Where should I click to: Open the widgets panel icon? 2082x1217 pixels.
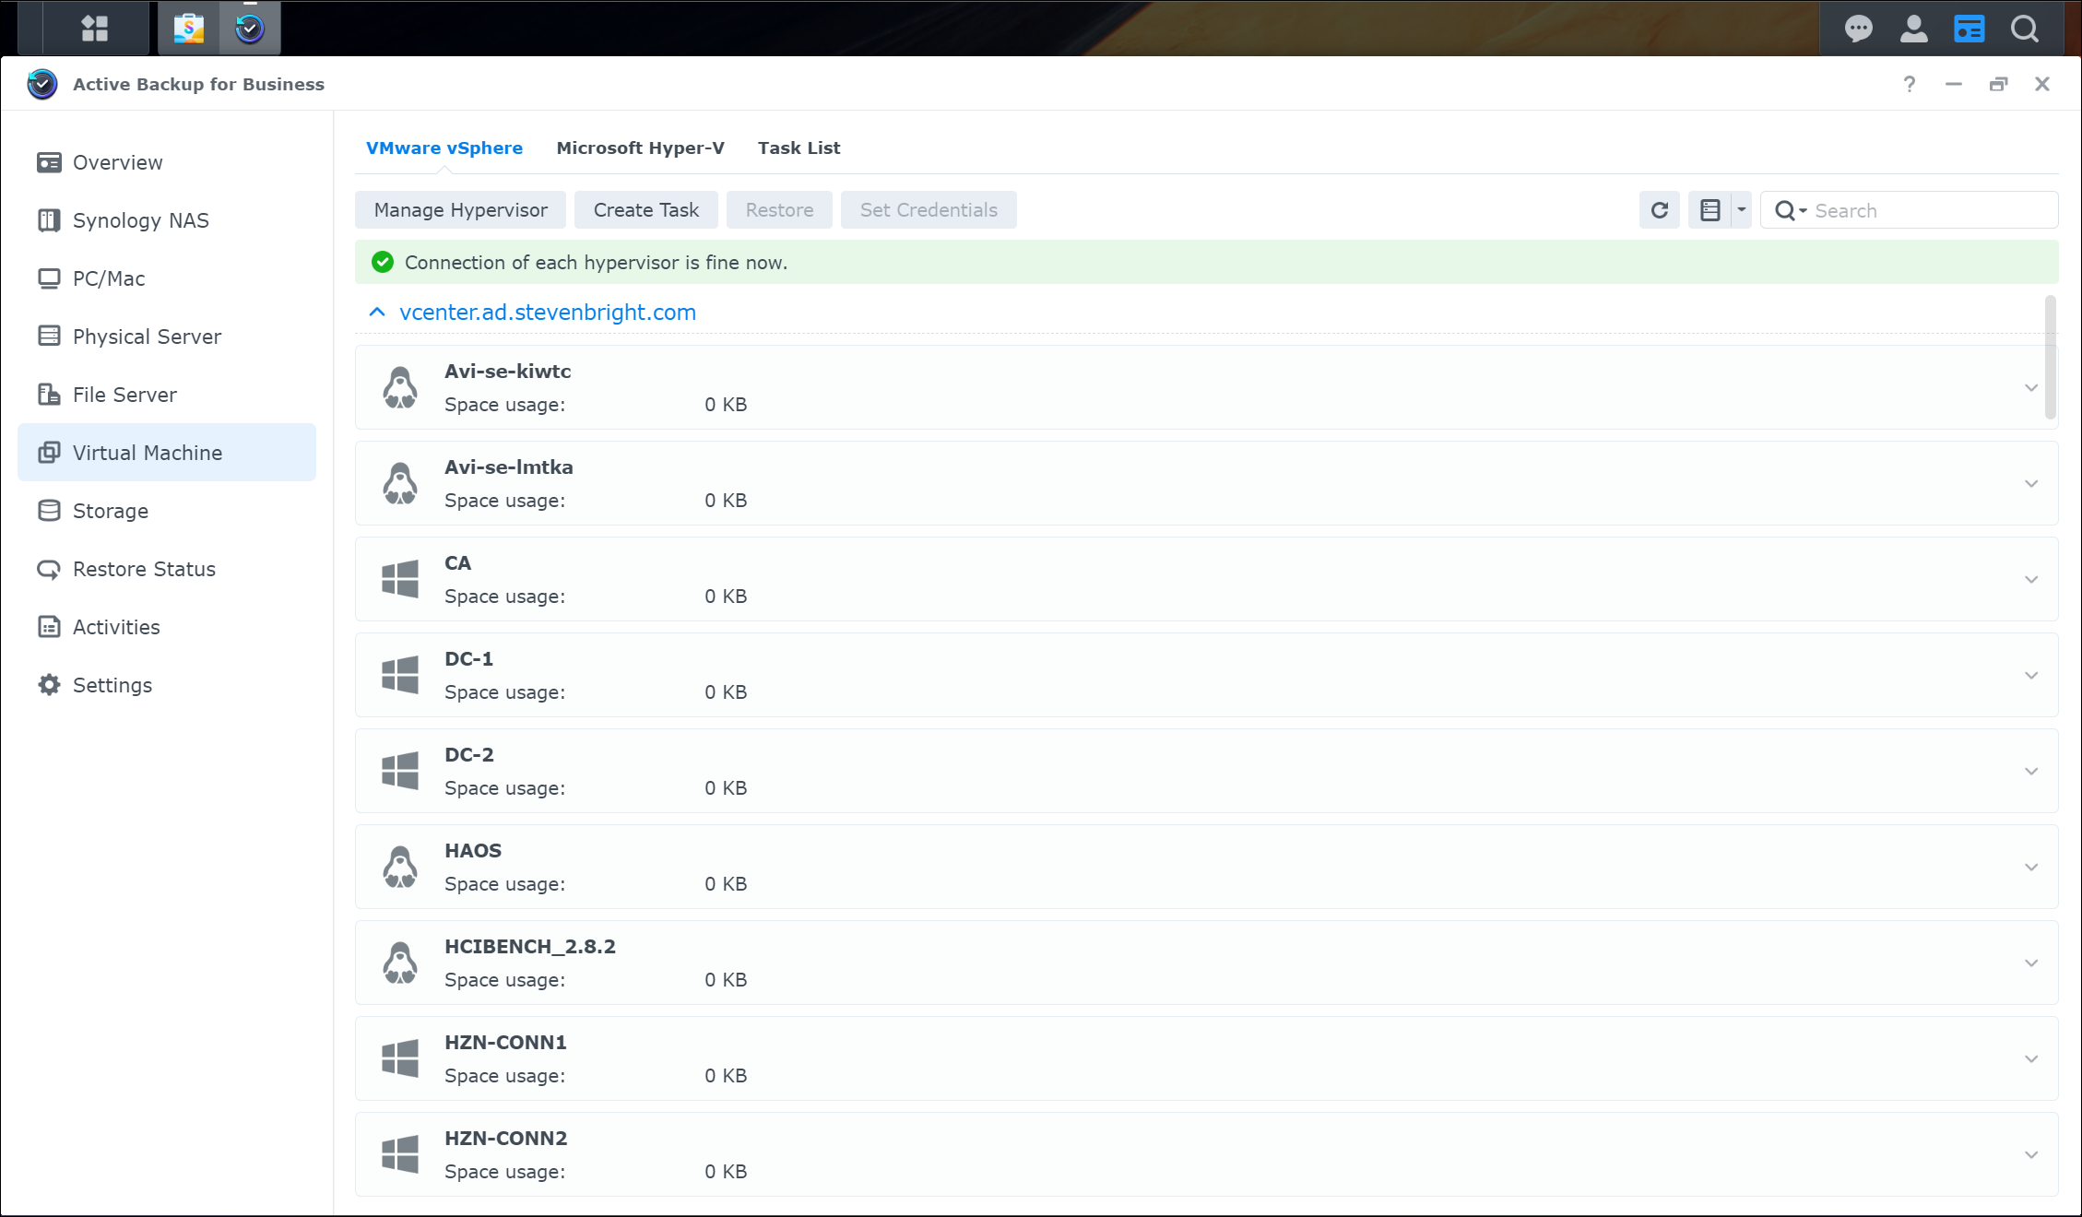(1969, 29)
